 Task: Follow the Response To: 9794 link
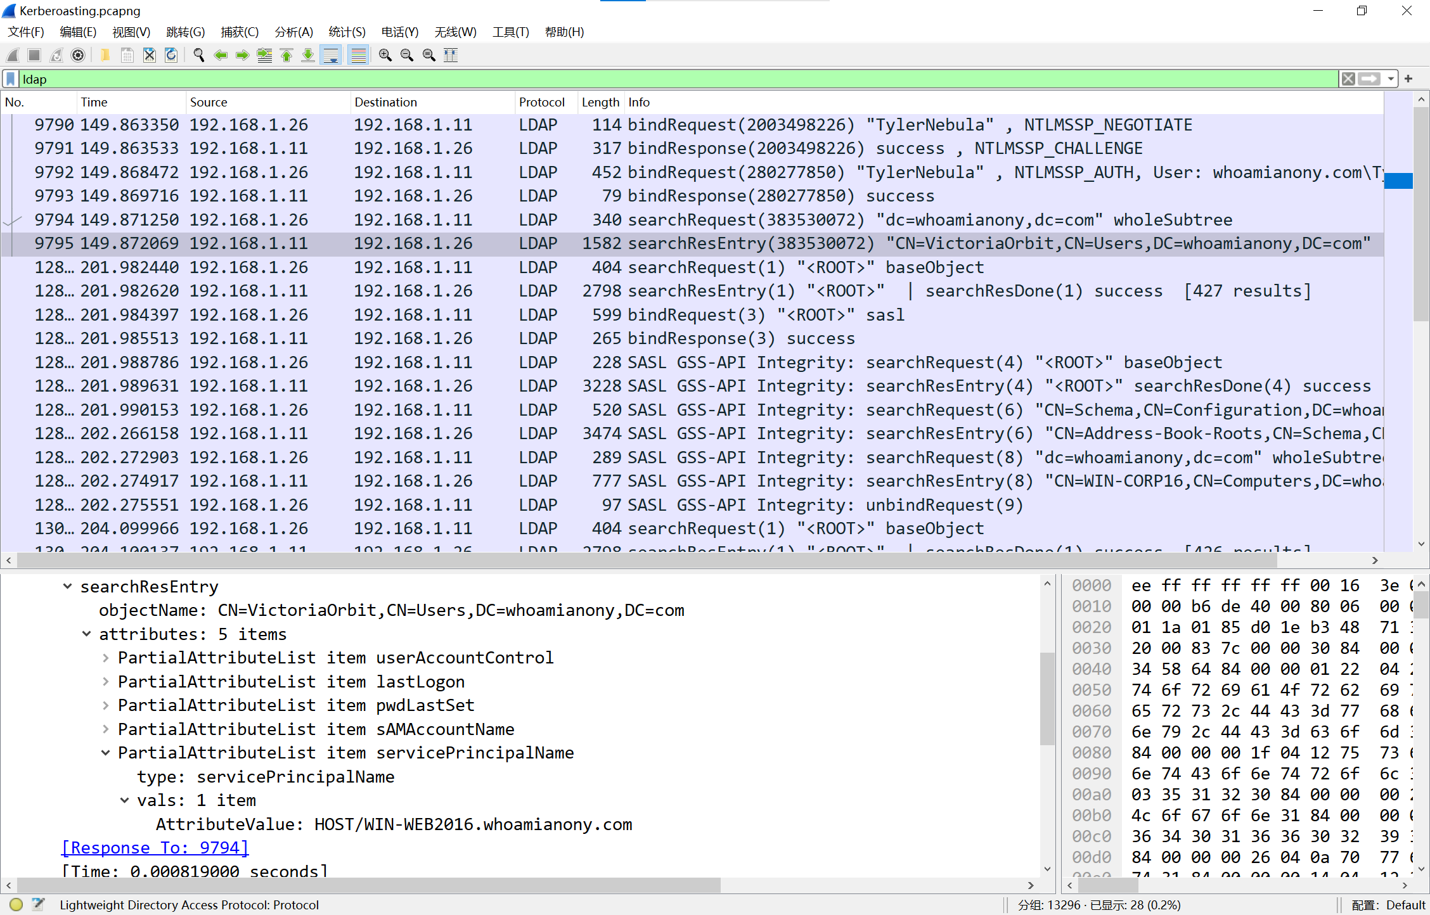click(155, 848)
